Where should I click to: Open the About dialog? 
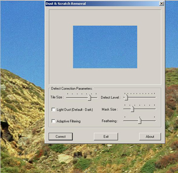pyautogui.click(x=150, y=137)
